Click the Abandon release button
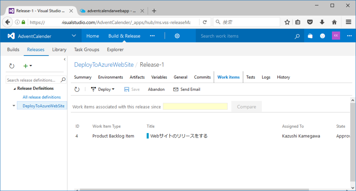Image resolution: width=356 pixels, height=191 pixels. (x=156, y=89)
